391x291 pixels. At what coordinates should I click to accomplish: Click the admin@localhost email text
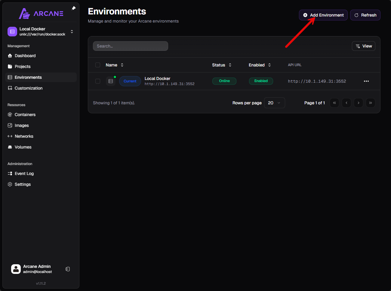[38, 272]
